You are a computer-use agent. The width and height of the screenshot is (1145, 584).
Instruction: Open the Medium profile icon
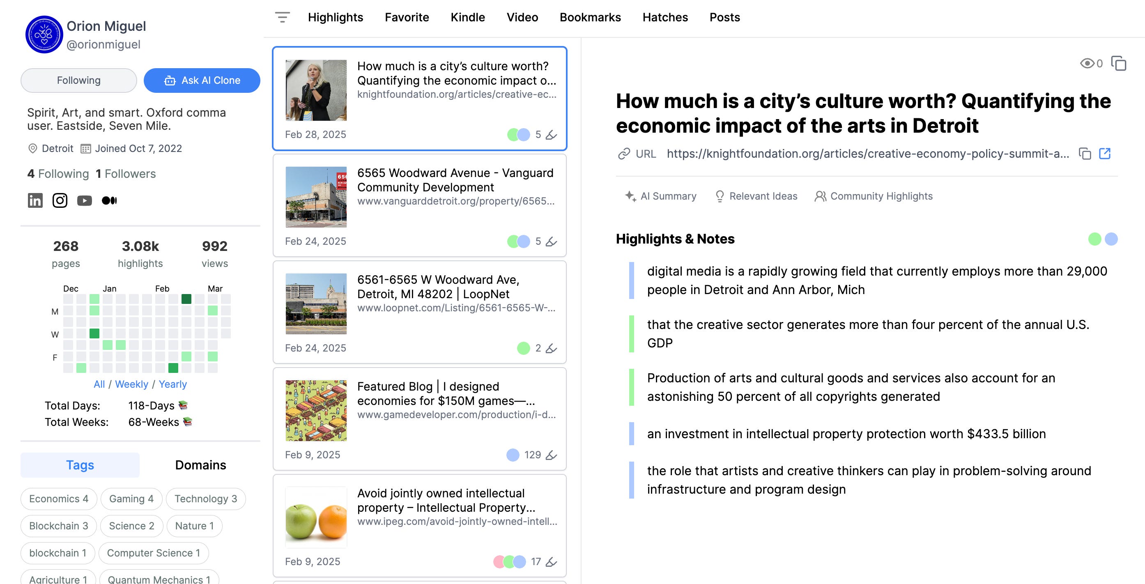pyautogui.click(x=109, y=200)
